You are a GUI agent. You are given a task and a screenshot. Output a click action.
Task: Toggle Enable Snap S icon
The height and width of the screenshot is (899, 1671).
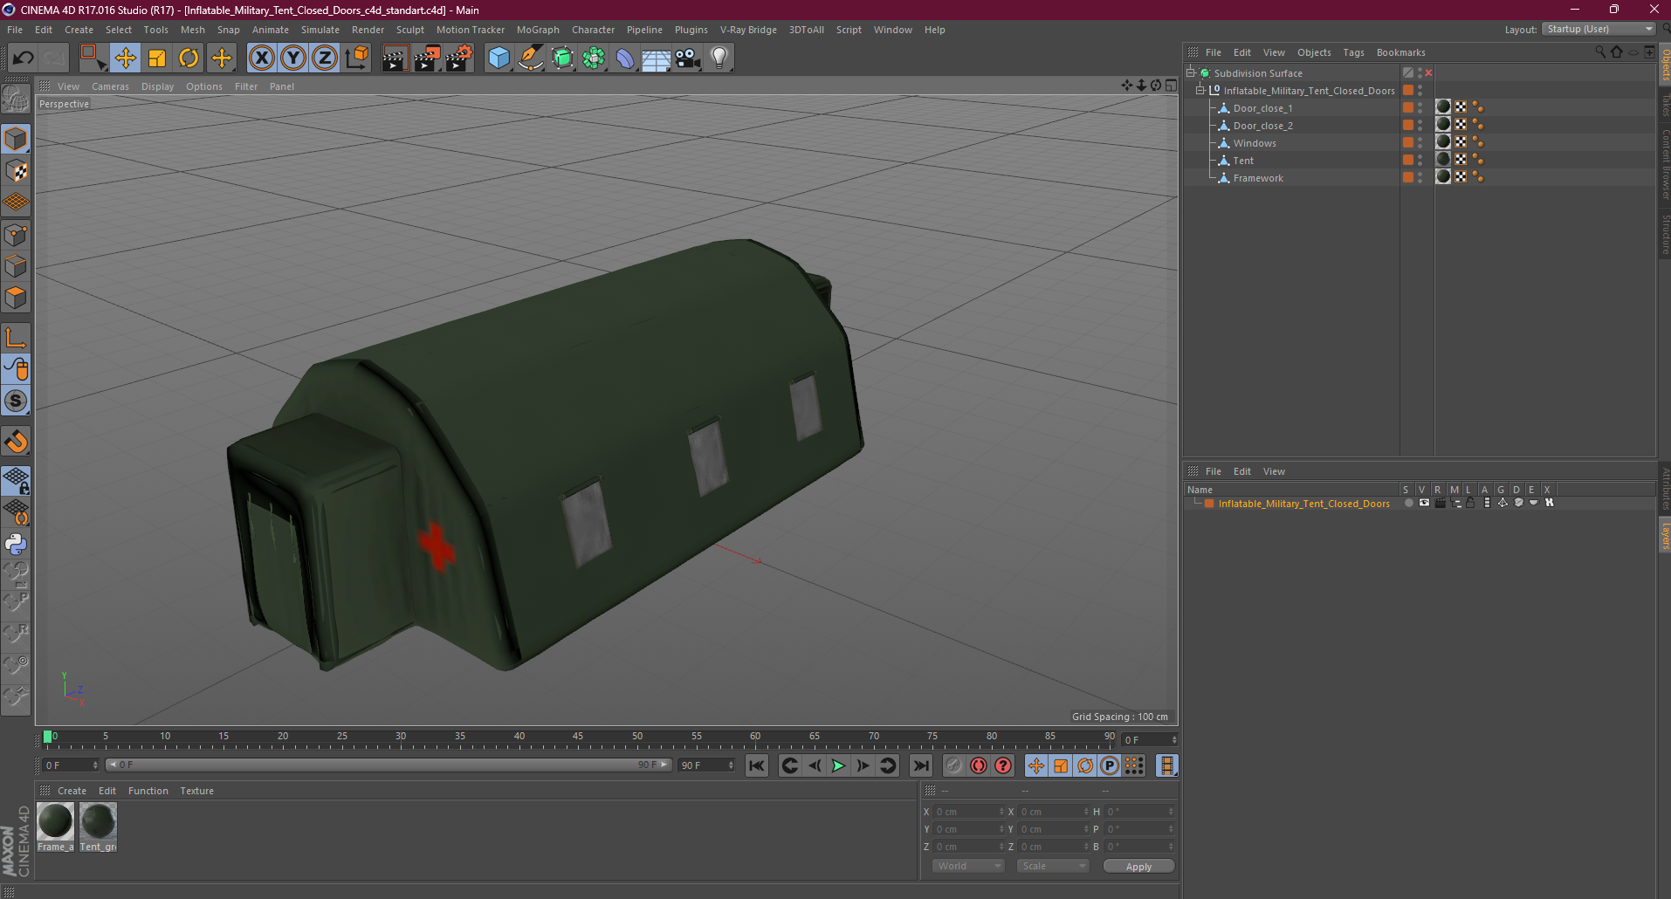pos(16,401)
